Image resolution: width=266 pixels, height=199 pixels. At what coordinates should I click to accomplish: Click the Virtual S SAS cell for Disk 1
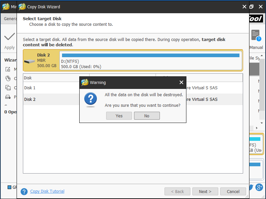click(x=202, y=88)
